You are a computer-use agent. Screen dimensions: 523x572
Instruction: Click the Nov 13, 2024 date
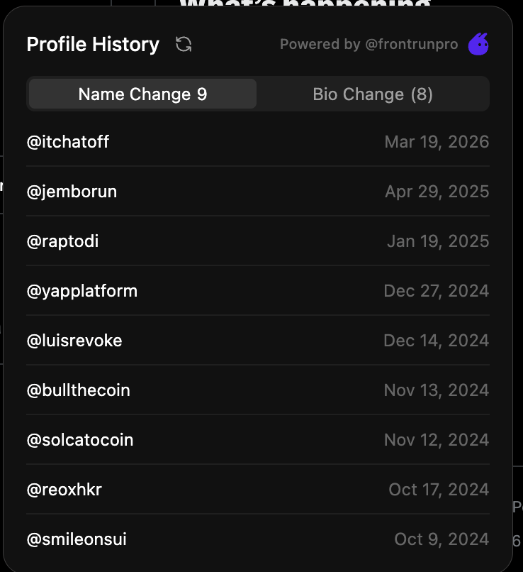click(436, 390)
